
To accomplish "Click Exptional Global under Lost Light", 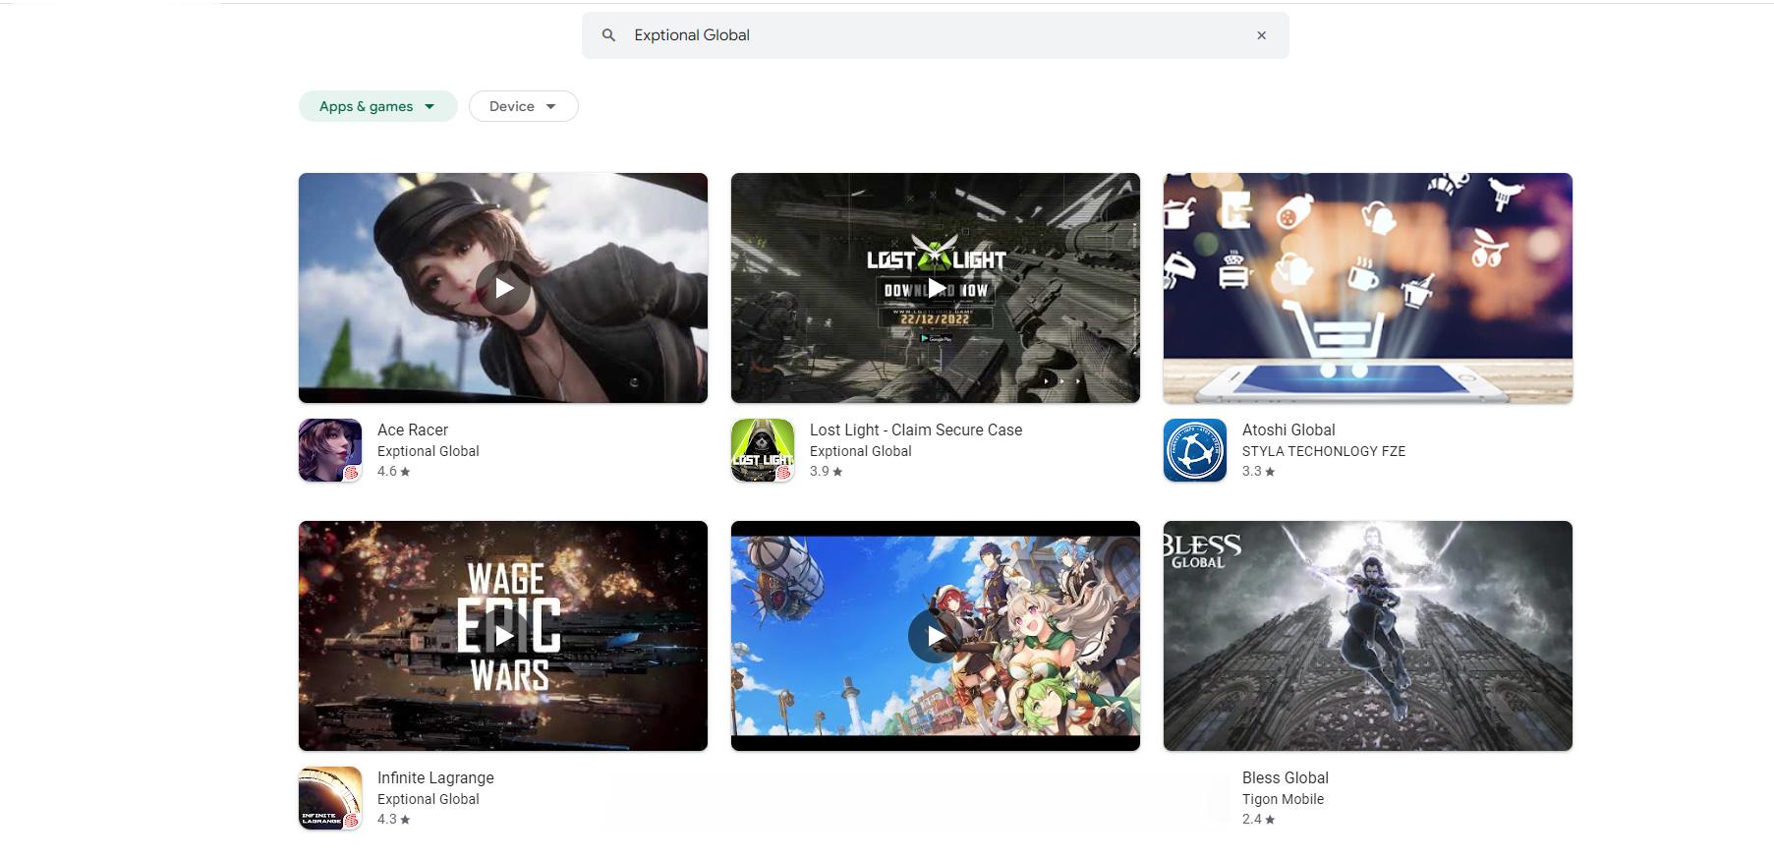I will [861, 451].
